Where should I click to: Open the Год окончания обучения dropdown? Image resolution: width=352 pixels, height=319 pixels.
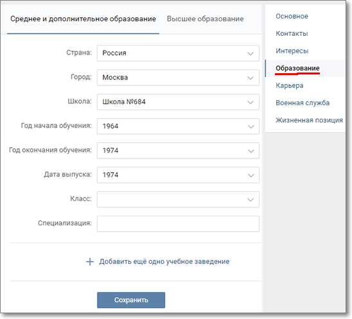click(x=178, y=151)
